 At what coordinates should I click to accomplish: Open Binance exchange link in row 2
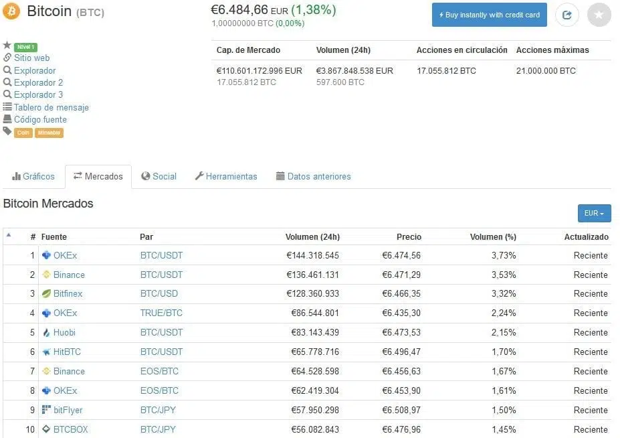[x=69, y=275]
